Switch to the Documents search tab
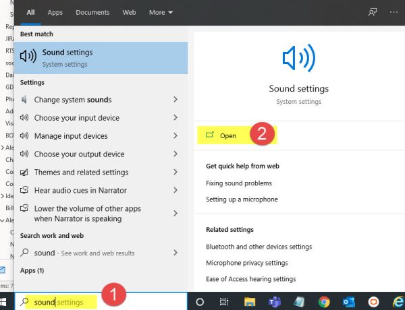This screenshot has width=405, height=310. (x=92, y=12)
